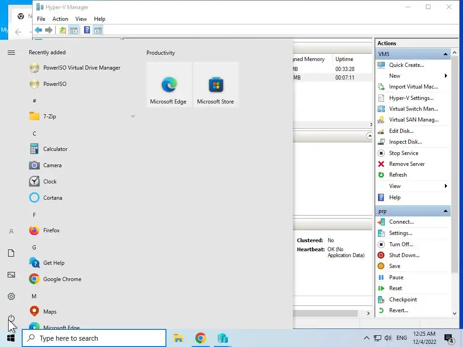Open Hyper-V Settings
The image size is (463, 347).
pos(411,98)
